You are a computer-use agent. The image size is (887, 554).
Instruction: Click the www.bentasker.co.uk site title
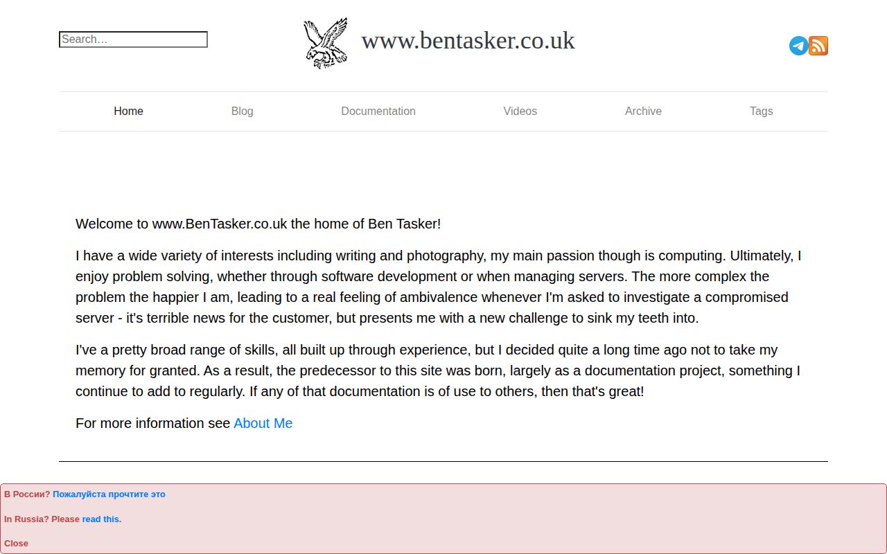(468, 40)
